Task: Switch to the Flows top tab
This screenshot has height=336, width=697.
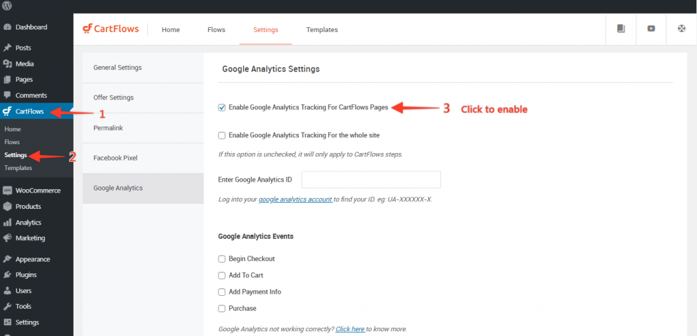Action: click(216, 30)
